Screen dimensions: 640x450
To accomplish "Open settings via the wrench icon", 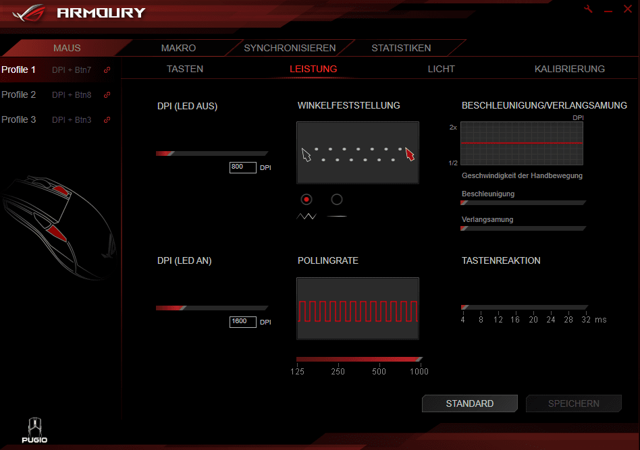I will coord(588,9).
